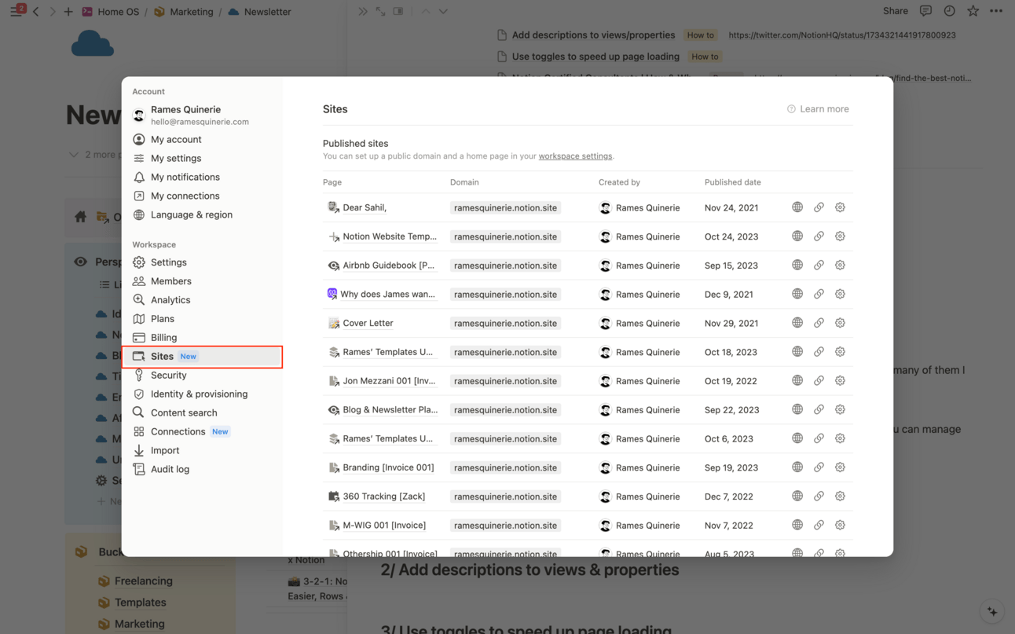Open comments icon in top bar

pos(925,11)
